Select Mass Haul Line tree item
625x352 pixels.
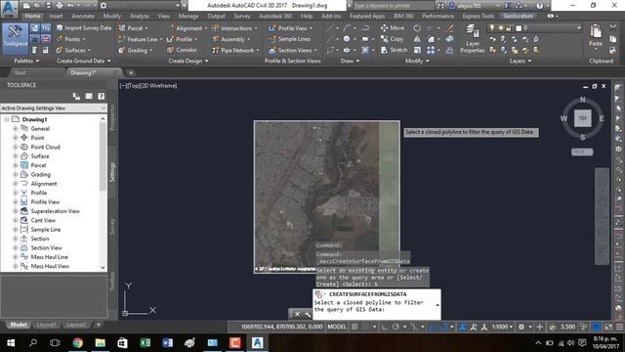(50, 257)
